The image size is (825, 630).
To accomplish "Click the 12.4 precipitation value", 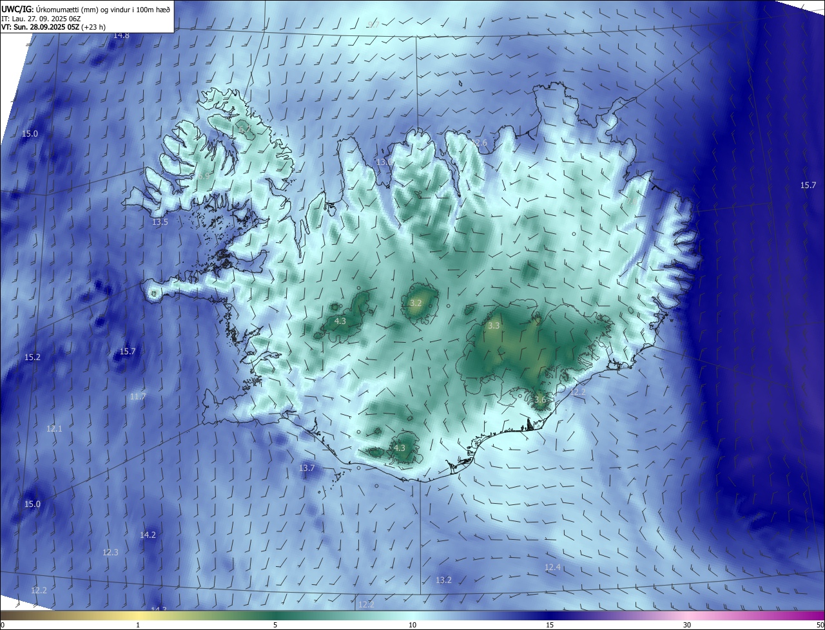I will [x=552, y=567].
